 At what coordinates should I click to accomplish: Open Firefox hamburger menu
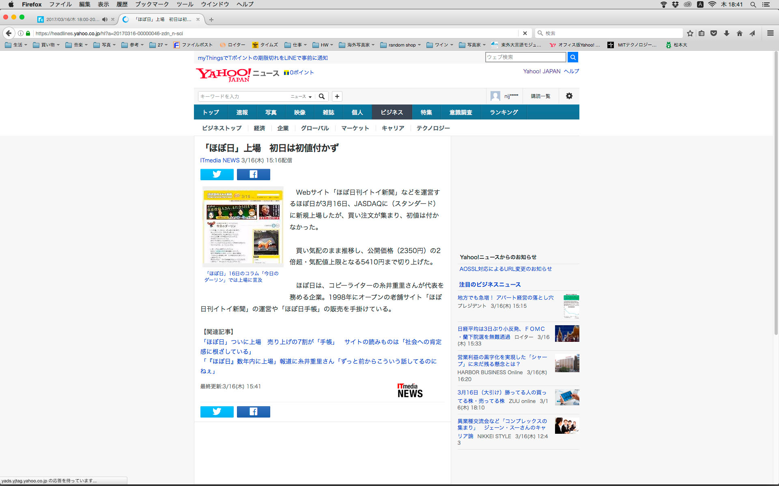(770, 33)
